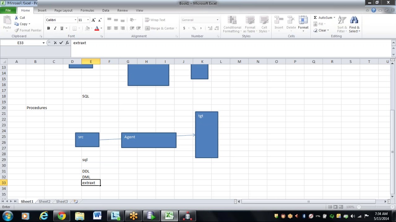Screen dimensions: 396x222
Task: Switch to the Review tab
Action: coord(123,10)
